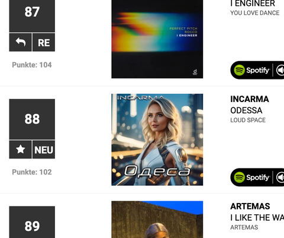Open the INCARMA artist link
Screen dimensions: 284x238
click(250, 99)
